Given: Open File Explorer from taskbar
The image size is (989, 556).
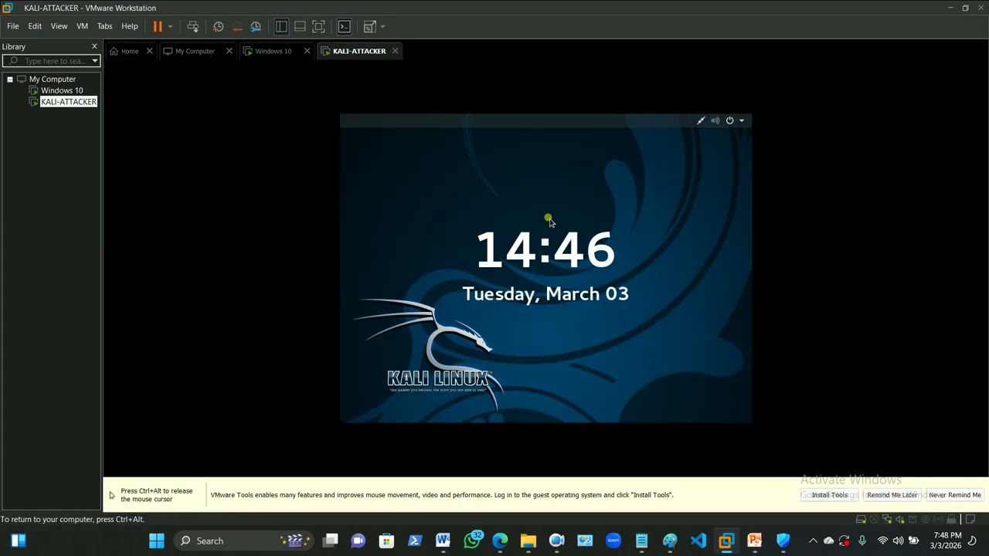Looking at the screenshot, I should (x=528, y=541).
